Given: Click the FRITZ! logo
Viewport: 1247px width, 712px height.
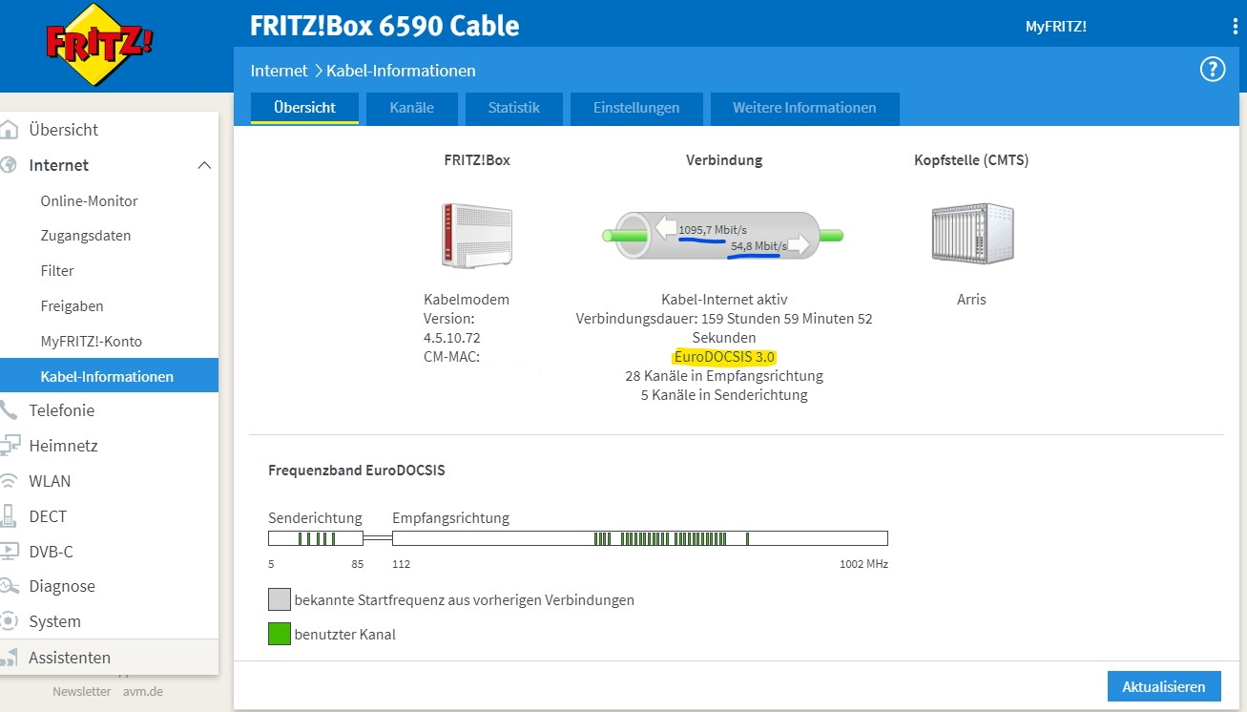Looking at the screenshot, I should coord(100,44).
